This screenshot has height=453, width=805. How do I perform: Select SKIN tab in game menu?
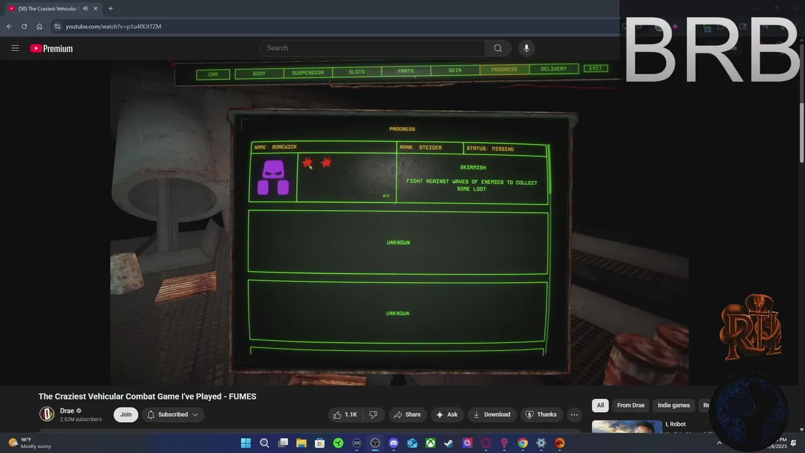click(x=455, y=70)
